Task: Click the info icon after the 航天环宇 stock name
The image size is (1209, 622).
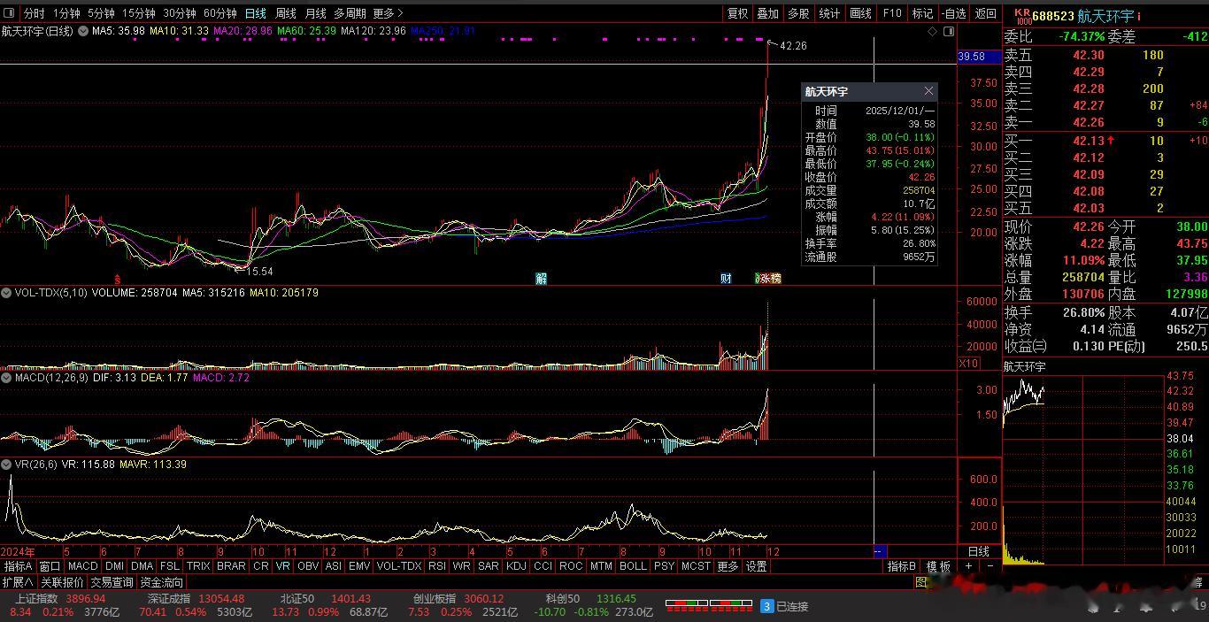Action: (1139, 16)
